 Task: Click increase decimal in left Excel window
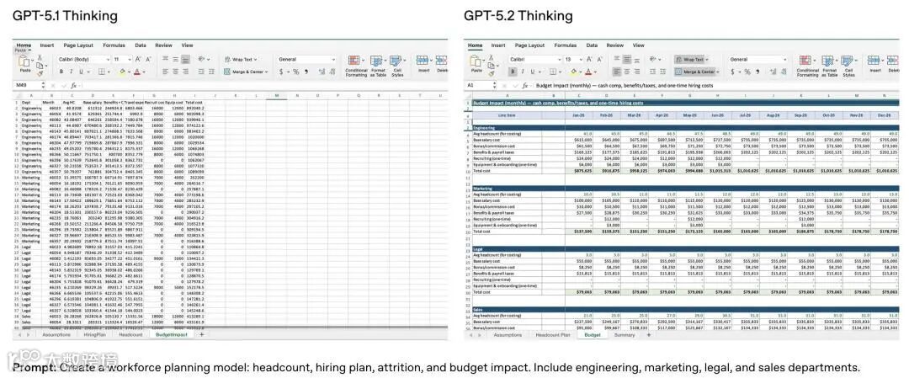[x=322, y=72]
